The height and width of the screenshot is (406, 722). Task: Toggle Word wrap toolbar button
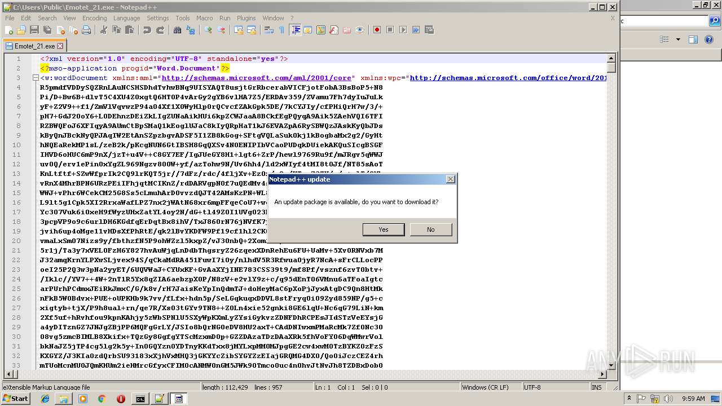[x=268, y=30]
